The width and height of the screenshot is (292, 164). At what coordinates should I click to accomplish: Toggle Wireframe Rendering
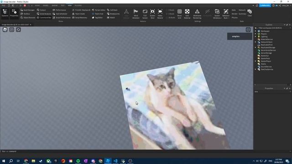pos(197,14)
